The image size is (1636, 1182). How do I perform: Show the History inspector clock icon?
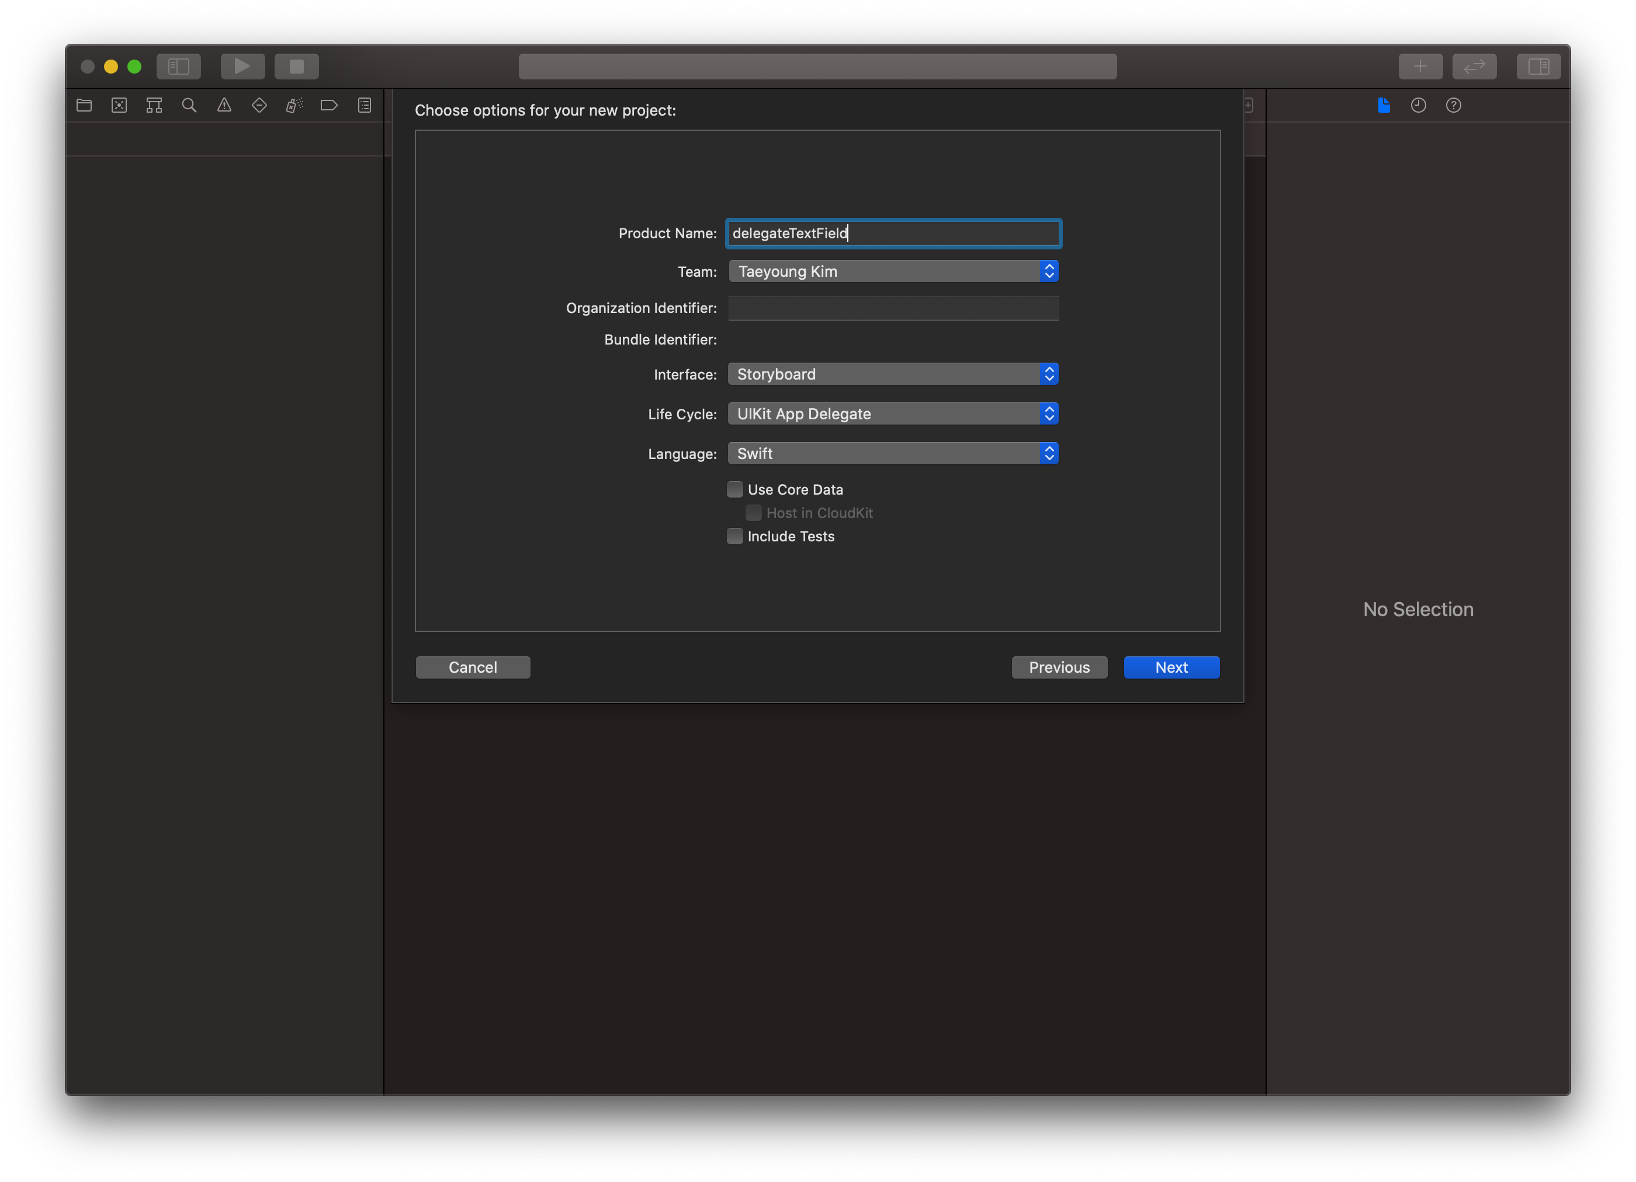[1418, 105]
